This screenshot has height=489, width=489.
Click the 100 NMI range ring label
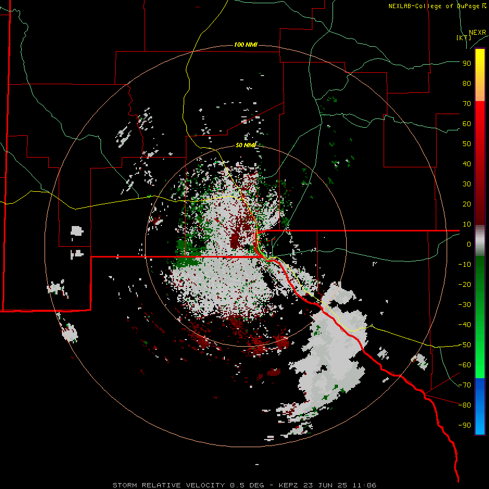click(246, 45)
